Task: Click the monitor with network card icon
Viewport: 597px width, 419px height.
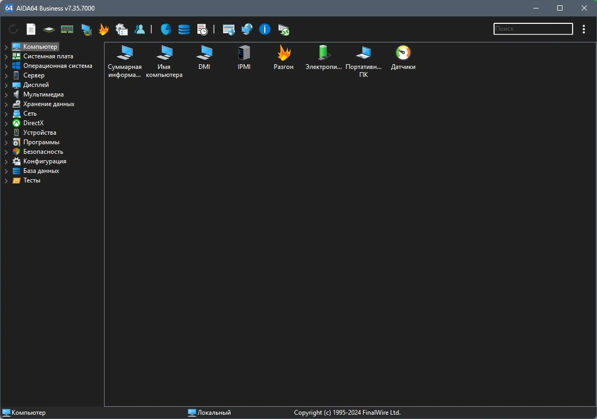Action: 86,29
